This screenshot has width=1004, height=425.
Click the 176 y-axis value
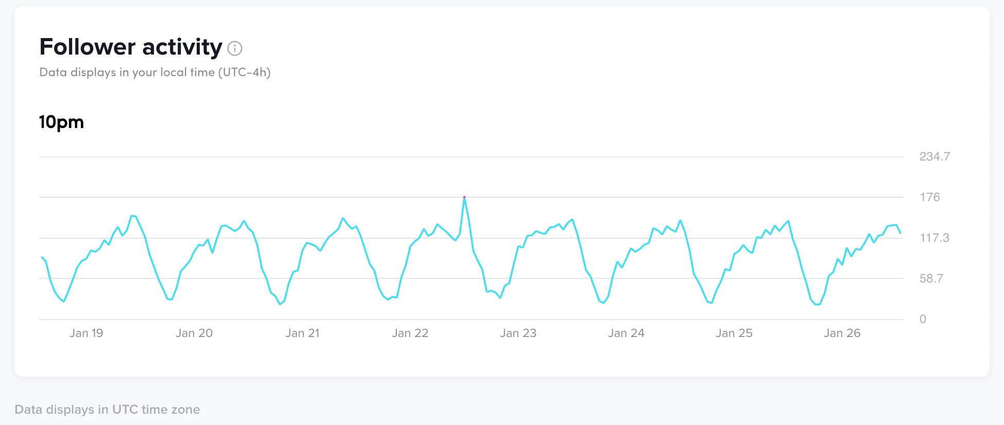coord(930,197)
